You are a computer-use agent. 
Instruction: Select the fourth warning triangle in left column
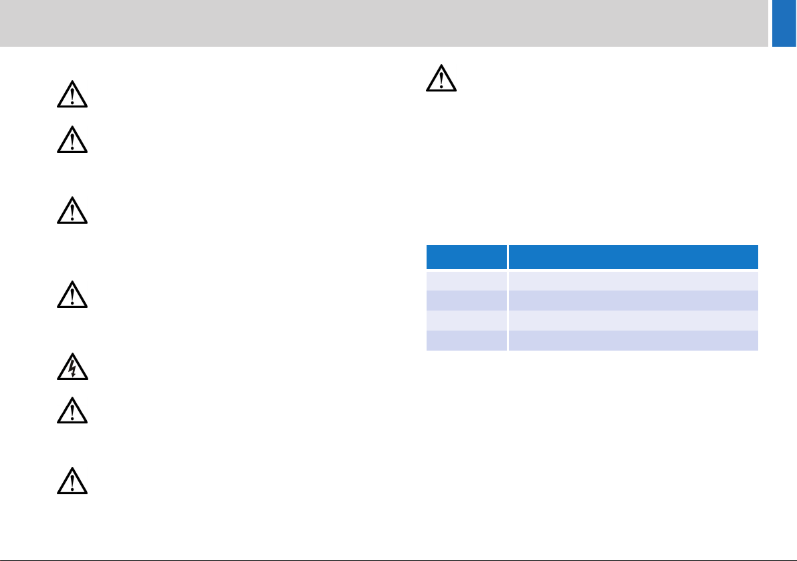[x=72, y=295]
